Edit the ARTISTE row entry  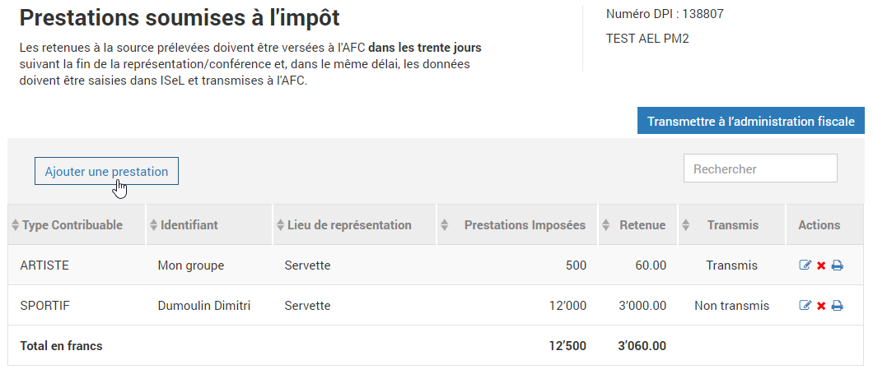(805, 265)
